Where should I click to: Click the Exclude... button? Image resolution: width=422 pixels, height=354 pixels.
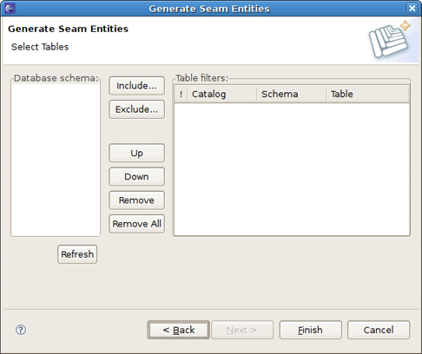point(136,109)
